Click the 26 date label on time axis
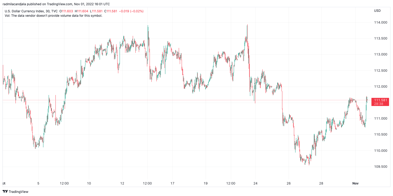393x196 pixels. point(289,183)
